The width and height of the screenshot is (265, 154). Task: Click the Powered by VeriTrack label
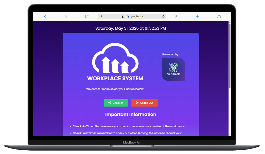click(170, 54)
